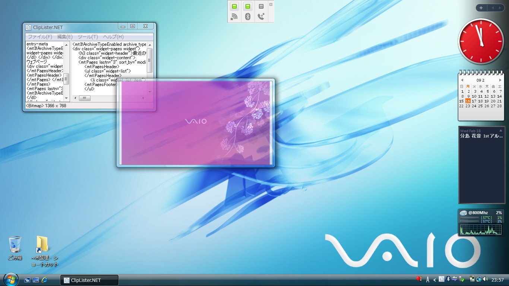Viewport: 509px width, 286px height.
Task: Click the clip list scroll-down arrow
Action: click(x=66, y=98)
